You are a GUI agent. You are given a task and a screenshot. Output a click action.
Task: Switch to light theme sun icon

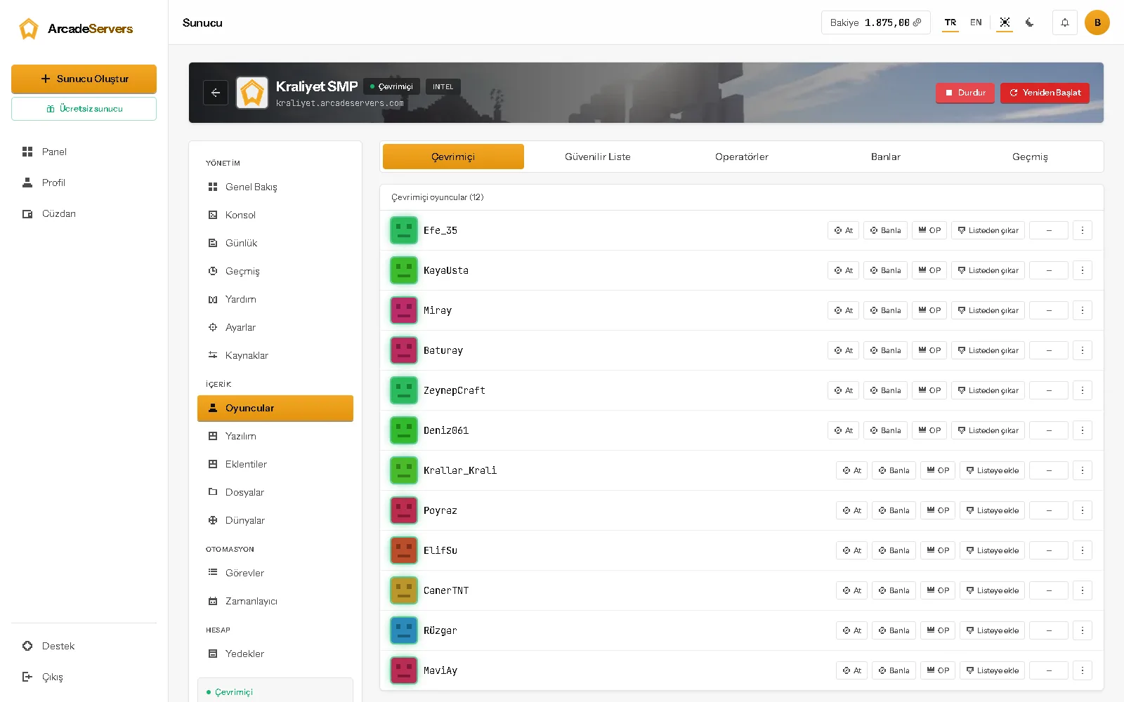(x=1005, y=22)
